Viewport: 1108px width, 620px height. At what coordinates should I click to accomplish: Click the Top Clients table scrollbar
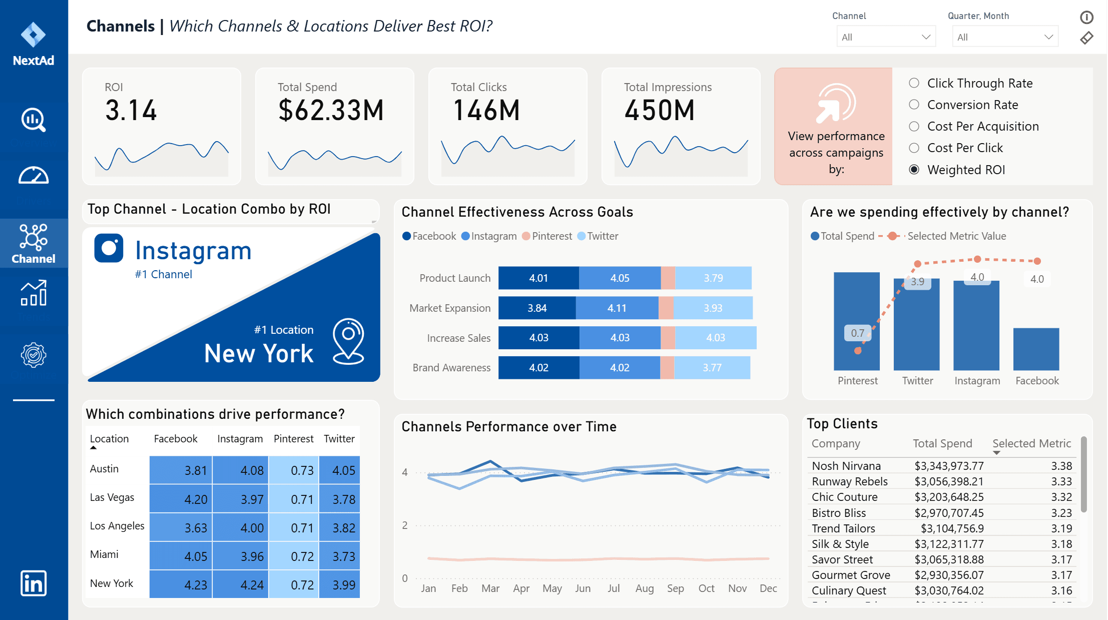click(x=1083, y=474)
